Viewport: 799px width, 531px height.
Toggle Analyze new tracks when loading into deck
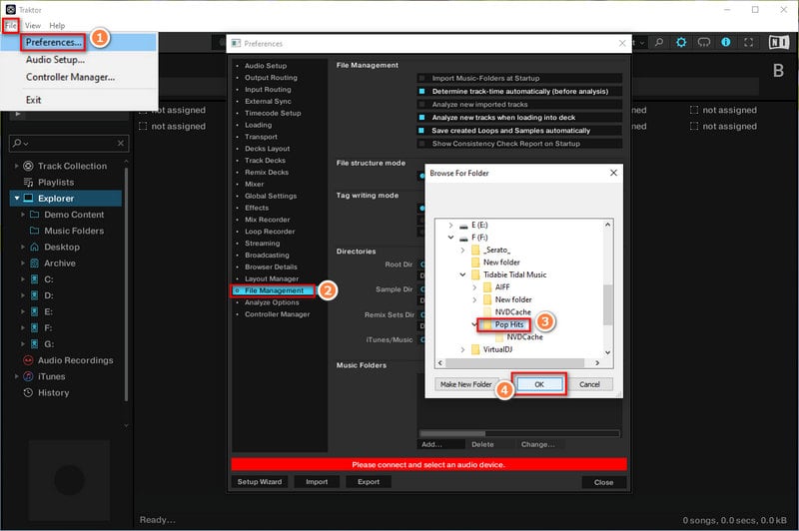coord(421,117)
